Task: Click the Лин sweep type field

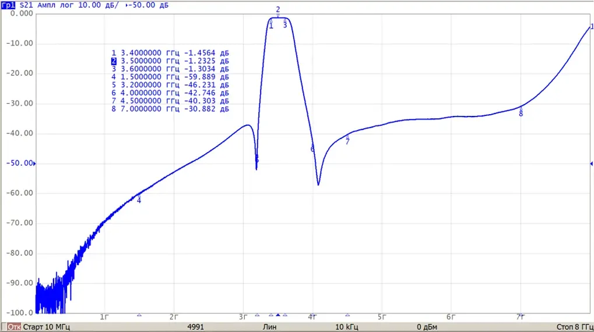Action: click(x=269, y=327)
